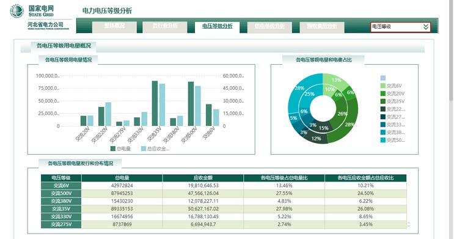The height and width of the screenshot is (239, 454).
Task: Open the 预收费用分析 tab
Action: 322,26
